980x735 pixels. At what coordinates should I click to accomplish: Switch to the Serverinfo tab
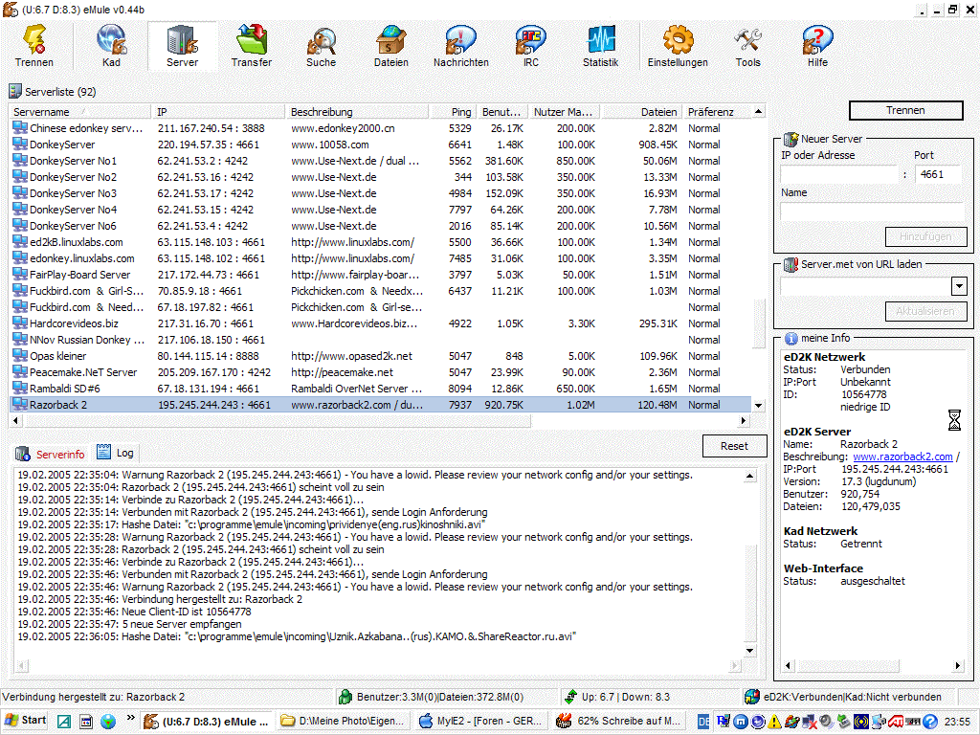pyautogui.click(x=52, y=454)
